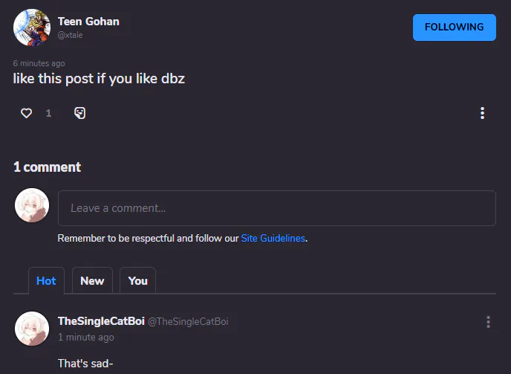The height and width of the screenshot is (374, 511).
Task: Click the like count number on the post
Action: 48,113
